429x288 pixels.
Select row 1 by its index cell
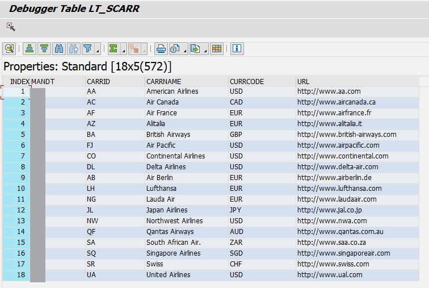16,91
